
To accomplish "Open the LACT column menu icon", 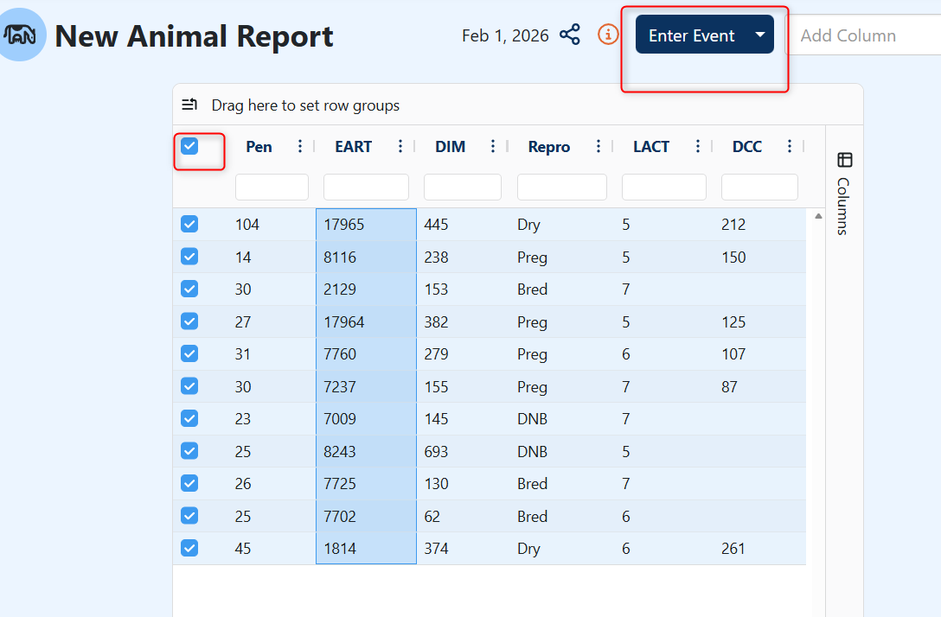I will coord(698,146).
